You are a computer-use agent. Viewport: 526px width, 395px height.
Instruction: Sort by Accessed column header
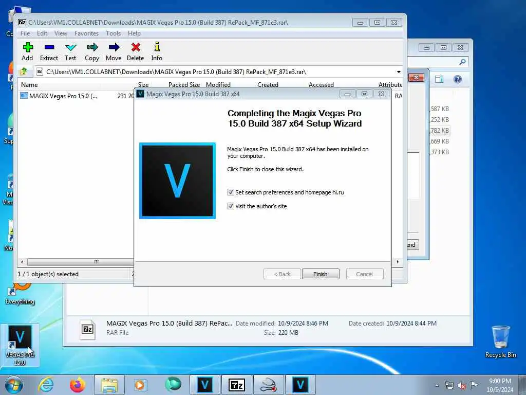(x=321, y=85)
